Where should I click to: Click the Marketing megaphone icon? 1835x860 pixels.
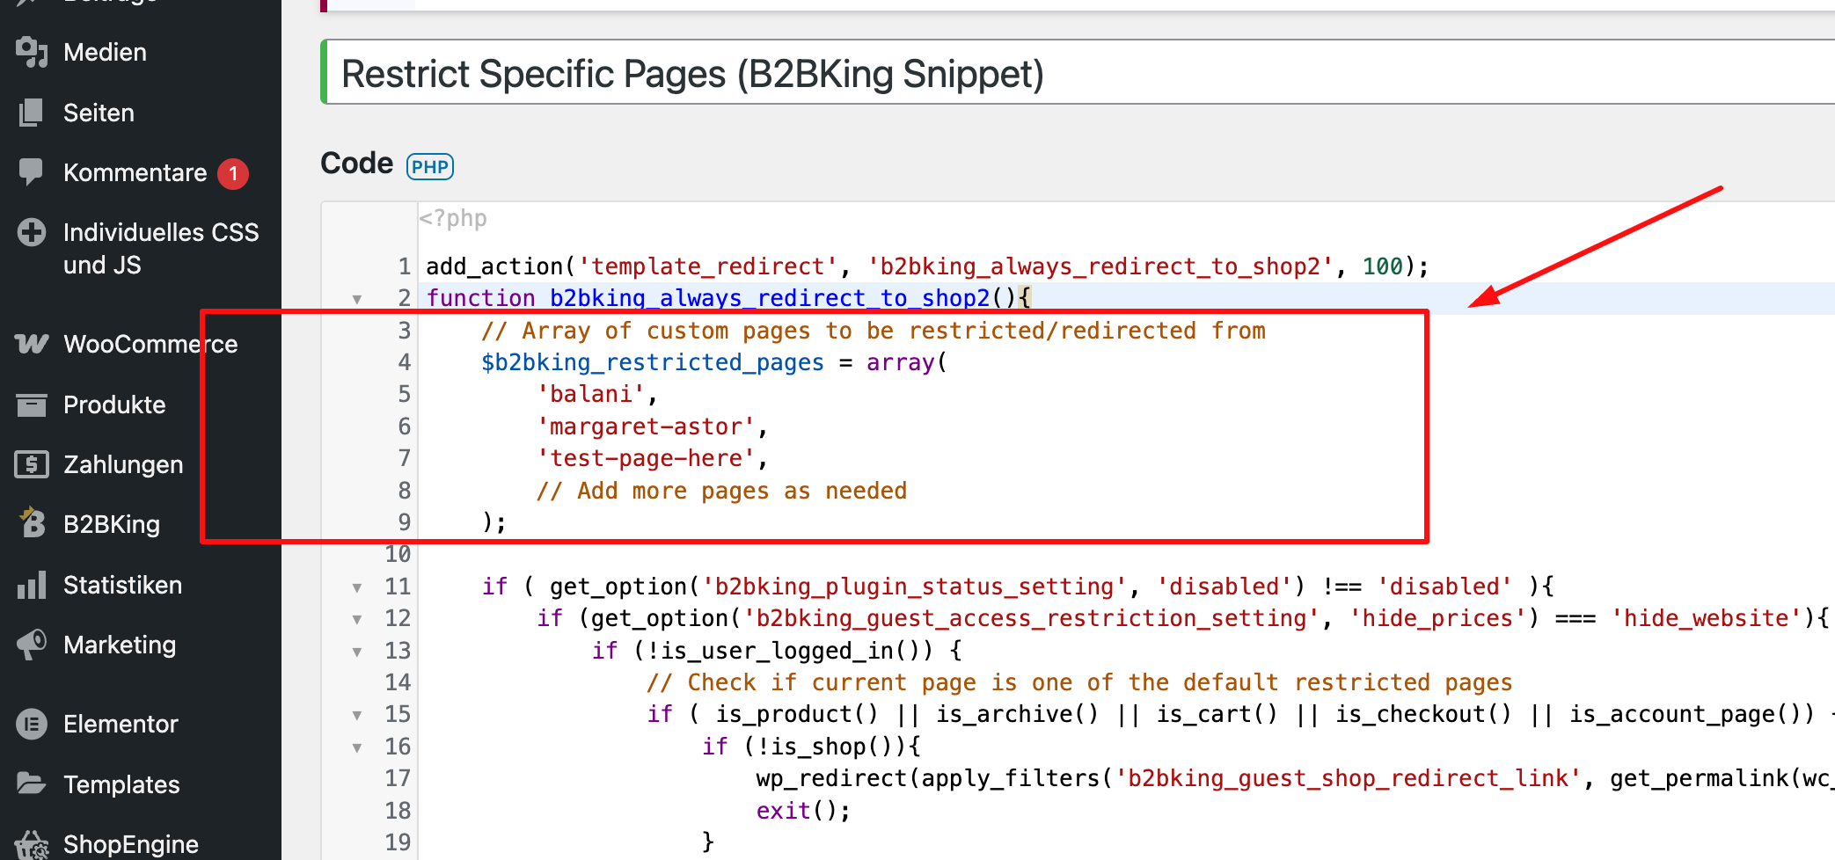pyautogui.click(x=32, y=645)
